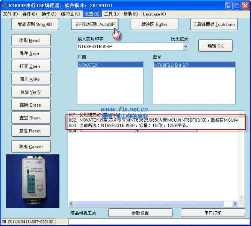
Task: Open the Toolchain panel button
Action: [x=213, y=24]
